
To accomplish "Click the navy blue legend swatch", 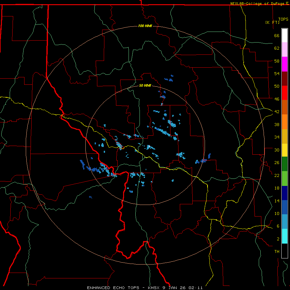I will pyautogui.click(x=285, y=193).
